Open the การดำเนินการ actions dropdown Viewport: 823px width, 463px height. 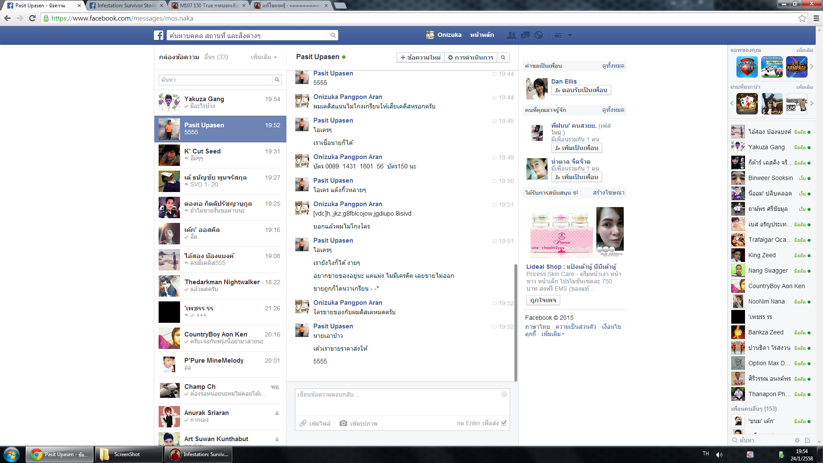471,57
